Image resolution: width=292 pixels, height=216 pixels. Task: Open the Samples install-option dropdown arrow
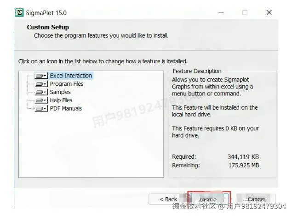click(x=45, y=92)
